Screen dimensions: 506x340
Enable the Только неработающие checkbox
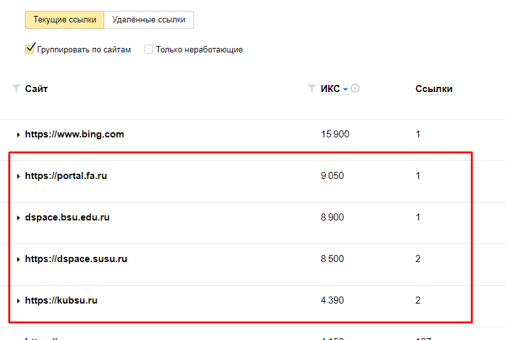148,49
